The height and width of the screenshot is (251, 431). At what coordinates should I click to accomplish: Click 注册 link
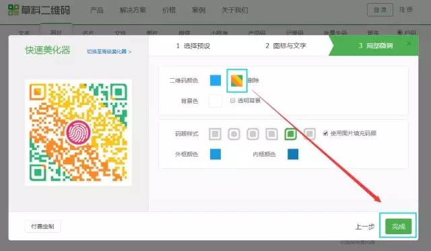click(406, 9)
